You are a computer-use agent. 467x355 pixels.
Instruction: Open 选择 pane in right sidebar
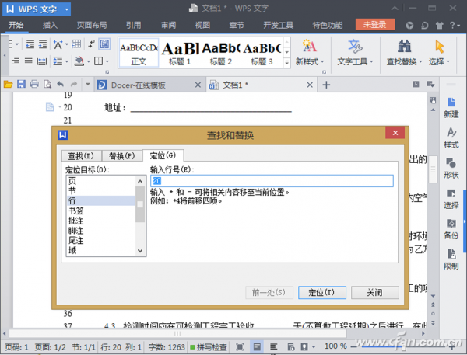pos(451,199)
